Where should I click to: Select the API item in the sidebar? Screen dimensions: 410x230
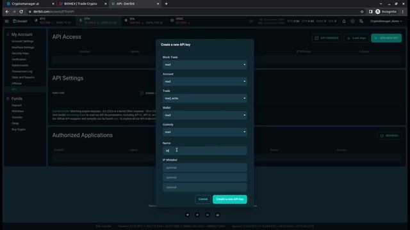point(14,89)
